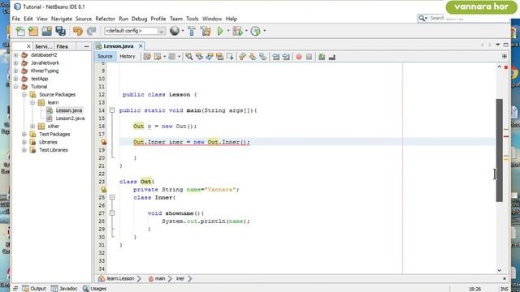Image resolution: width=520 pixels, height=292 pixels.
Task: Open the Refactor menu
Action: [105, 19]
